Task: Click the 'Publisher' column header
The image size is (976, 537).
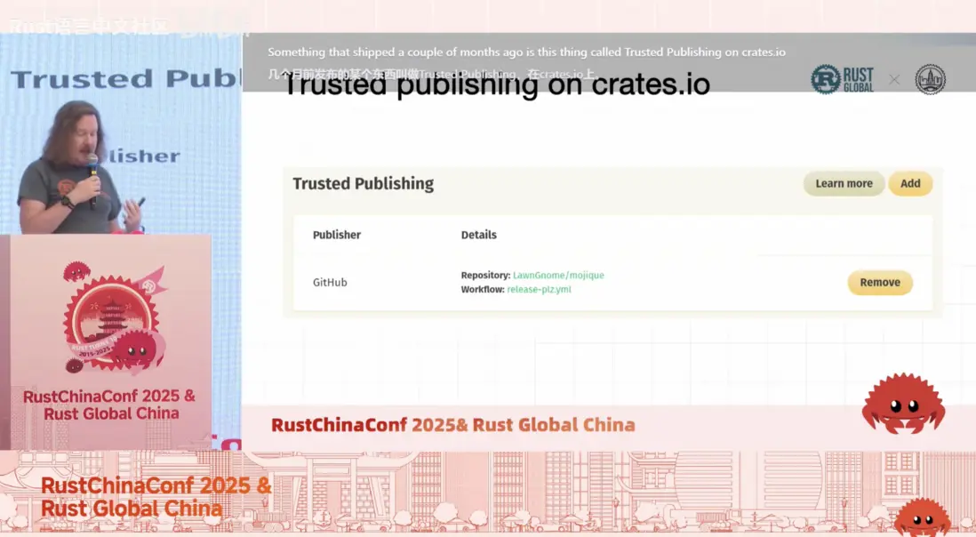Action: (x=337, y=235)
